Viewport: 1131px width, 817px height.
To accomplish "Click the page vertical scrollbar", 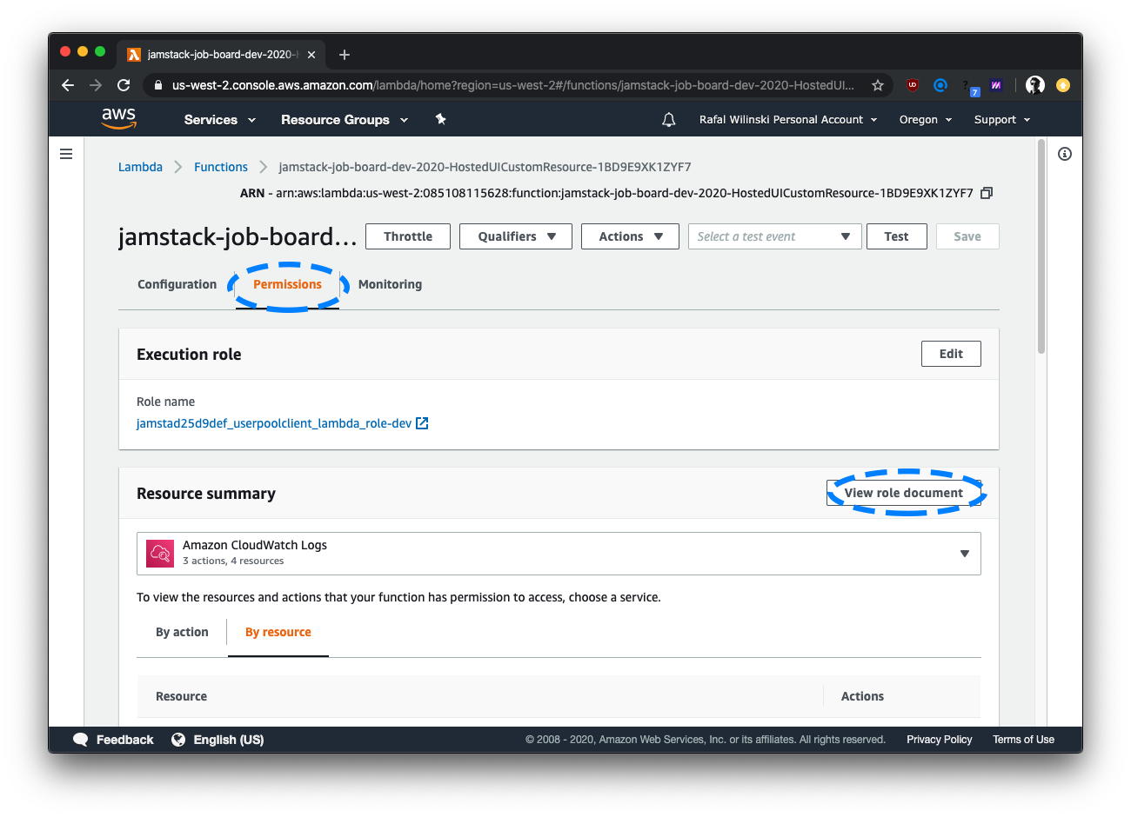I will coord(1041,247).
